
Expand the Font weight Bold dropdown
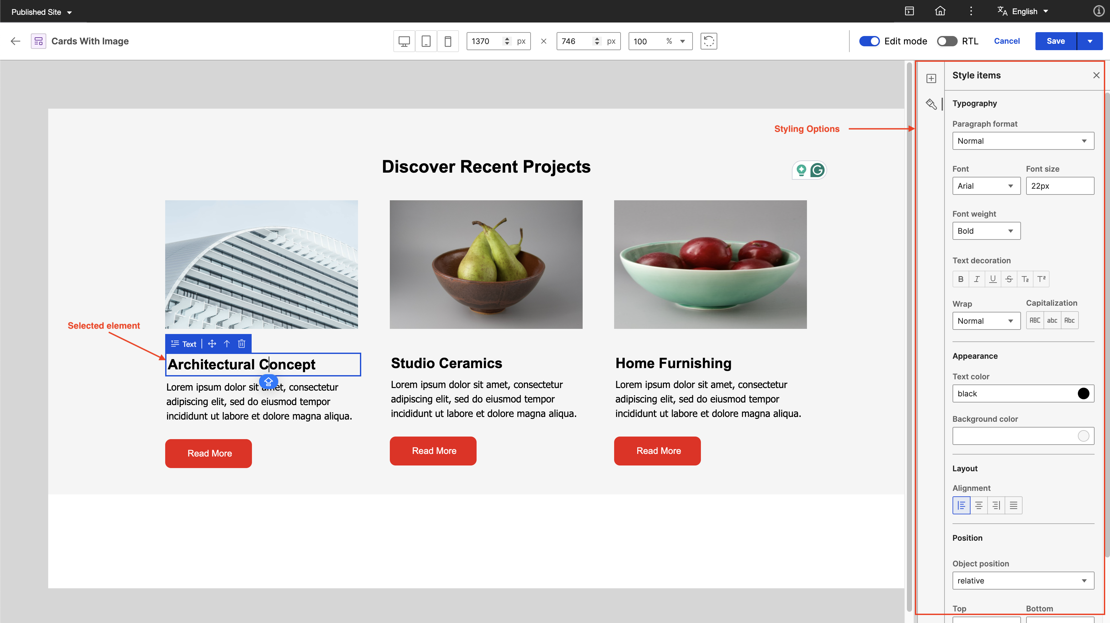(986, 231)
